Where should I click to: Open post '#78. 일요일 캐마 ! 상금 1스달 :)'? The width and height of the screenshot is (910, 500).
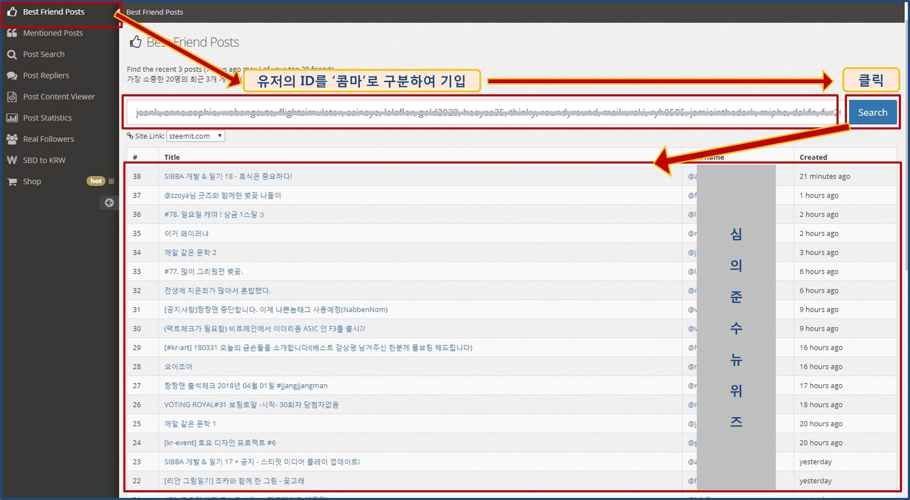click(x=214, y=214)
